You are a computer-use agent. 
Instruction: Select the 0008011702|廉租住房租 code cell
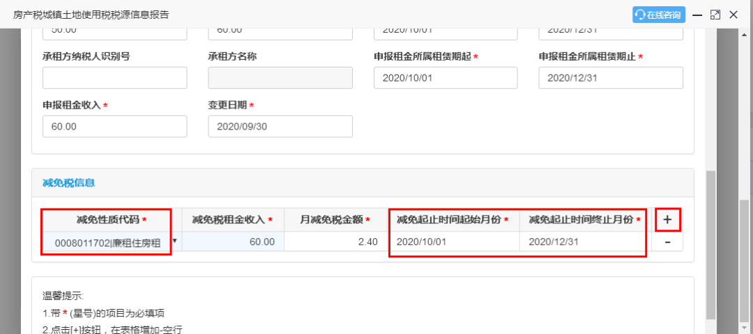(106, 242)
